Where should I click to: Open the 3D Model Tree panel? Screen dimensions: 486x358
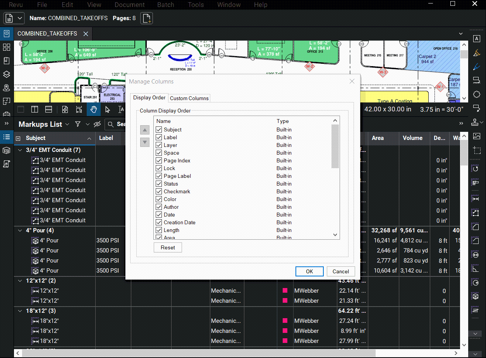(x=6, y=151)
